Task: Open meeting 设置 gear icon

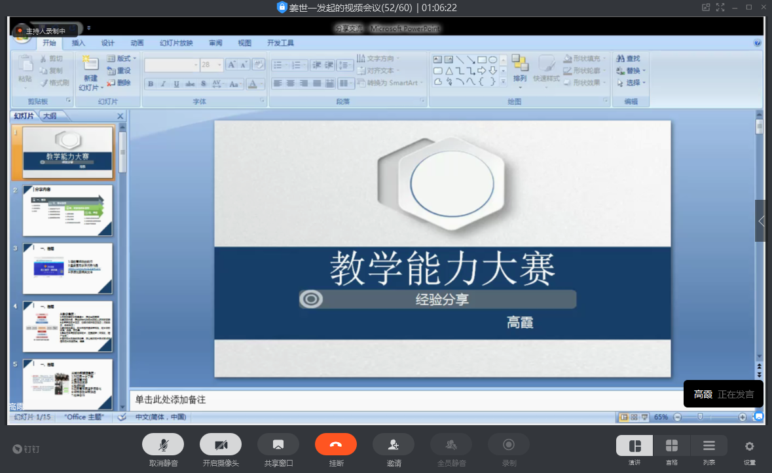Action: pyautogui.click(x=749, y=446)
